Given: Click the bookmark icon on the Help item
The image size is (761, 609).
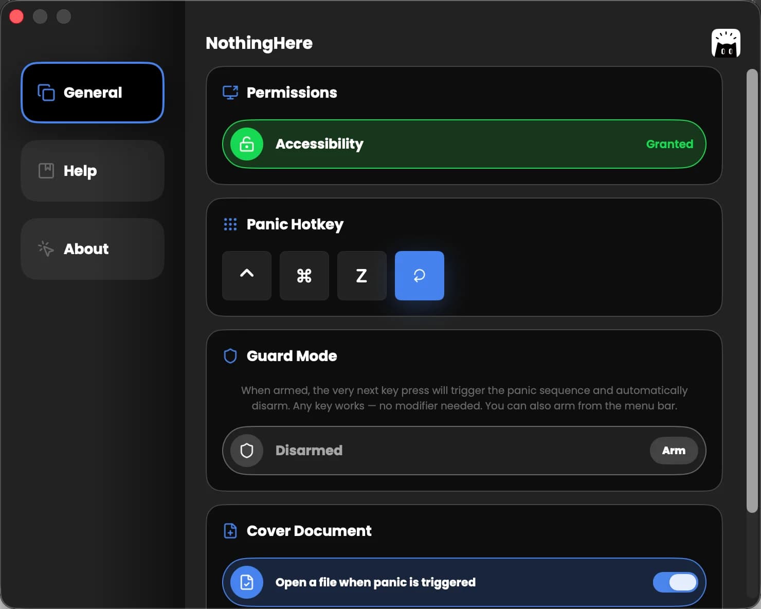Looking at the screenshot, I should 46,170.
